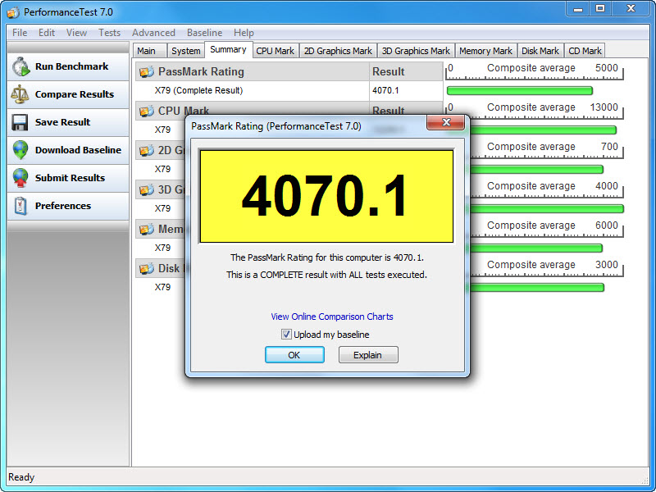Open the Edit menu
The image size is (656, 492).
click(x=47, y=33)
